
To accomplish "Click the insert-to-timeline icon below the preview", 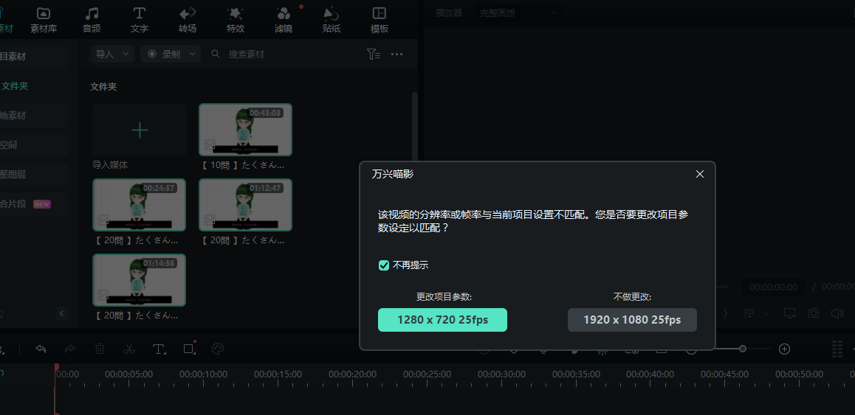I will [x=749, y=313].
